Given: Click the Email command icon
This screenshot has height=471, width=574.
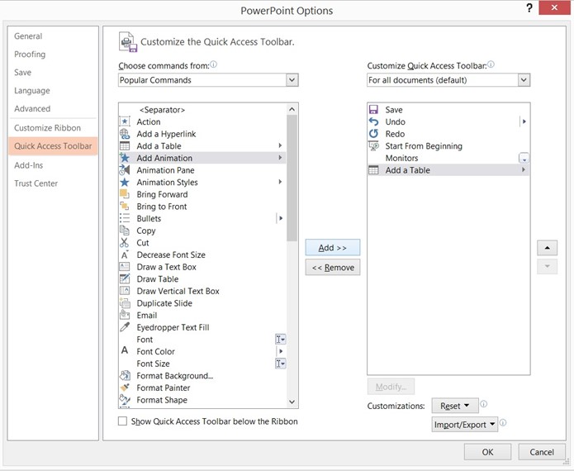Looking at the screenshot, I should pyautogui.click(x=125, y=315).
